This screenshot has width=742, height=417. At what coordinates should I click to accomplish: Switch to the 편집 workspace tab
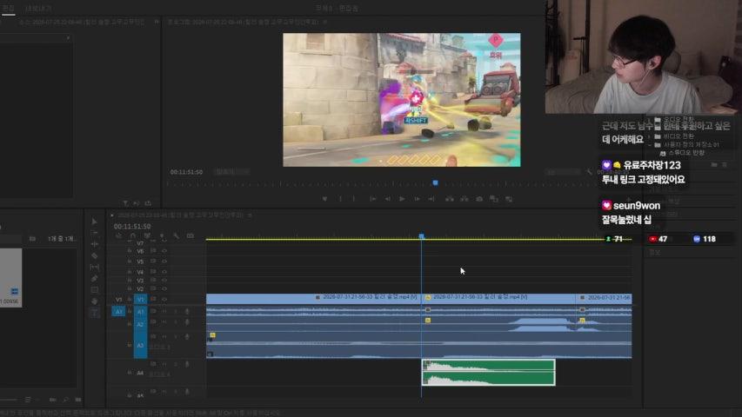pos(9,8)
